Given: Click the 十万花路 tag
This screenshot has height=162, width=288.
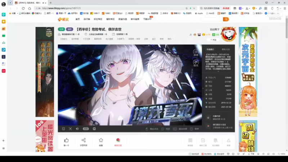Looking at the screenshot, I should (86, 39).
